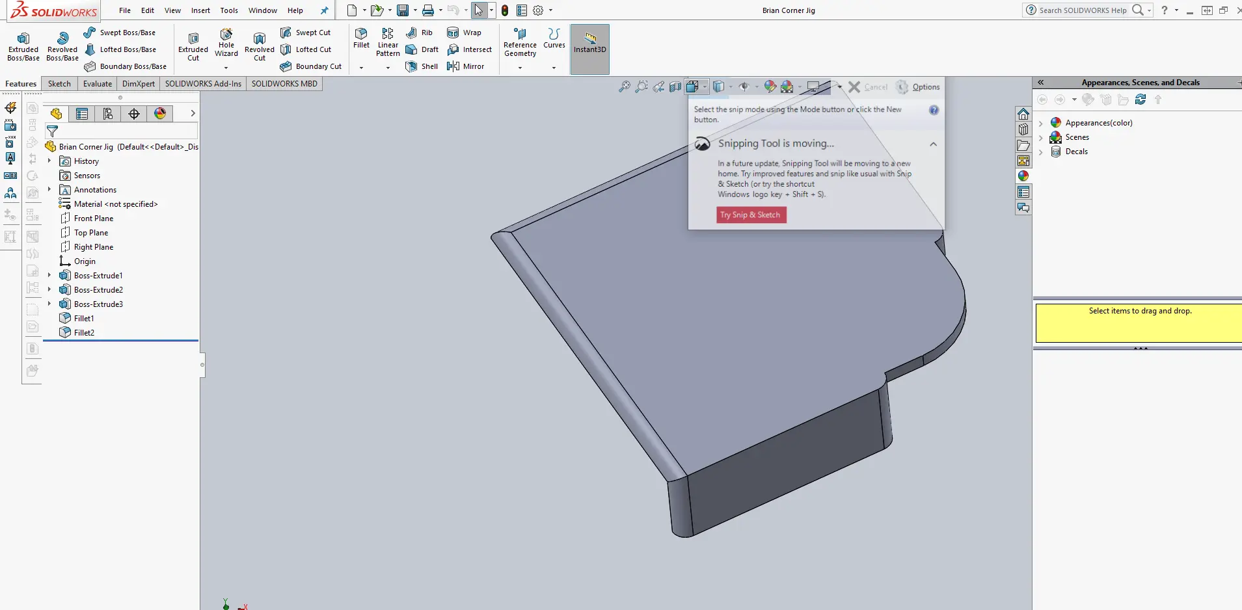The image size is (1242, 610).
Task: Open the Appearances task pane color ball tab
Action: coord(1023,176)
